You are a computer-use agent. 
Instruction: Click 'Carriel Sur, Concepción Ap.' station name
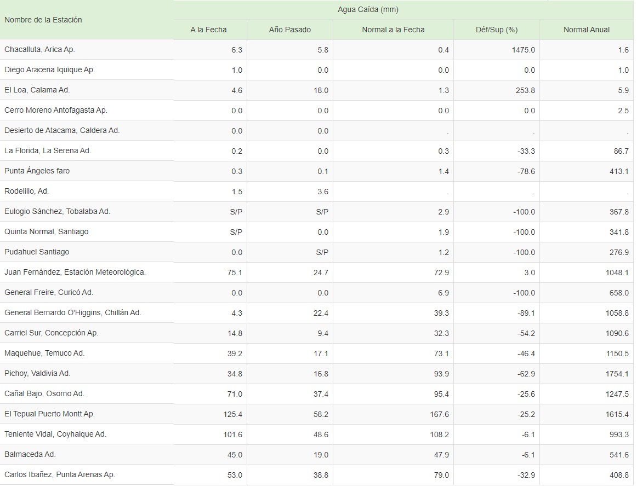[52, 333]
